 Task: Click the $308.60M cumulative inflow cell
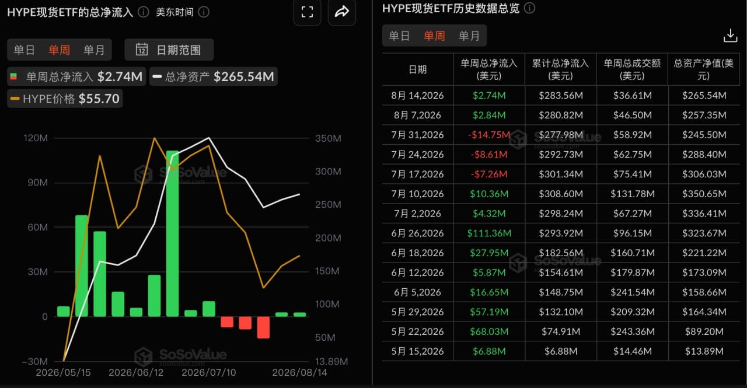click(x=560, y=194)
